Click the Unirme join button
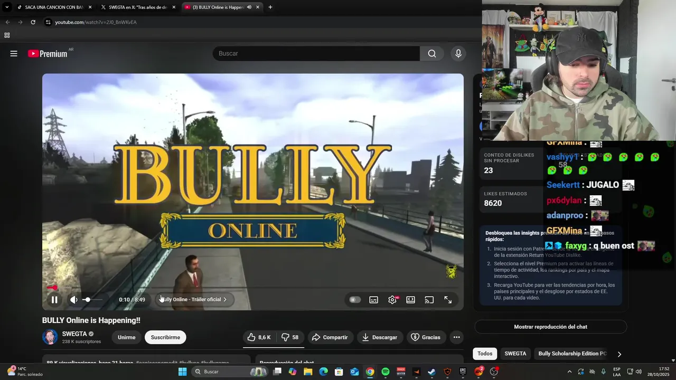Screen dimensions: 676x380 tap(126, 337)
